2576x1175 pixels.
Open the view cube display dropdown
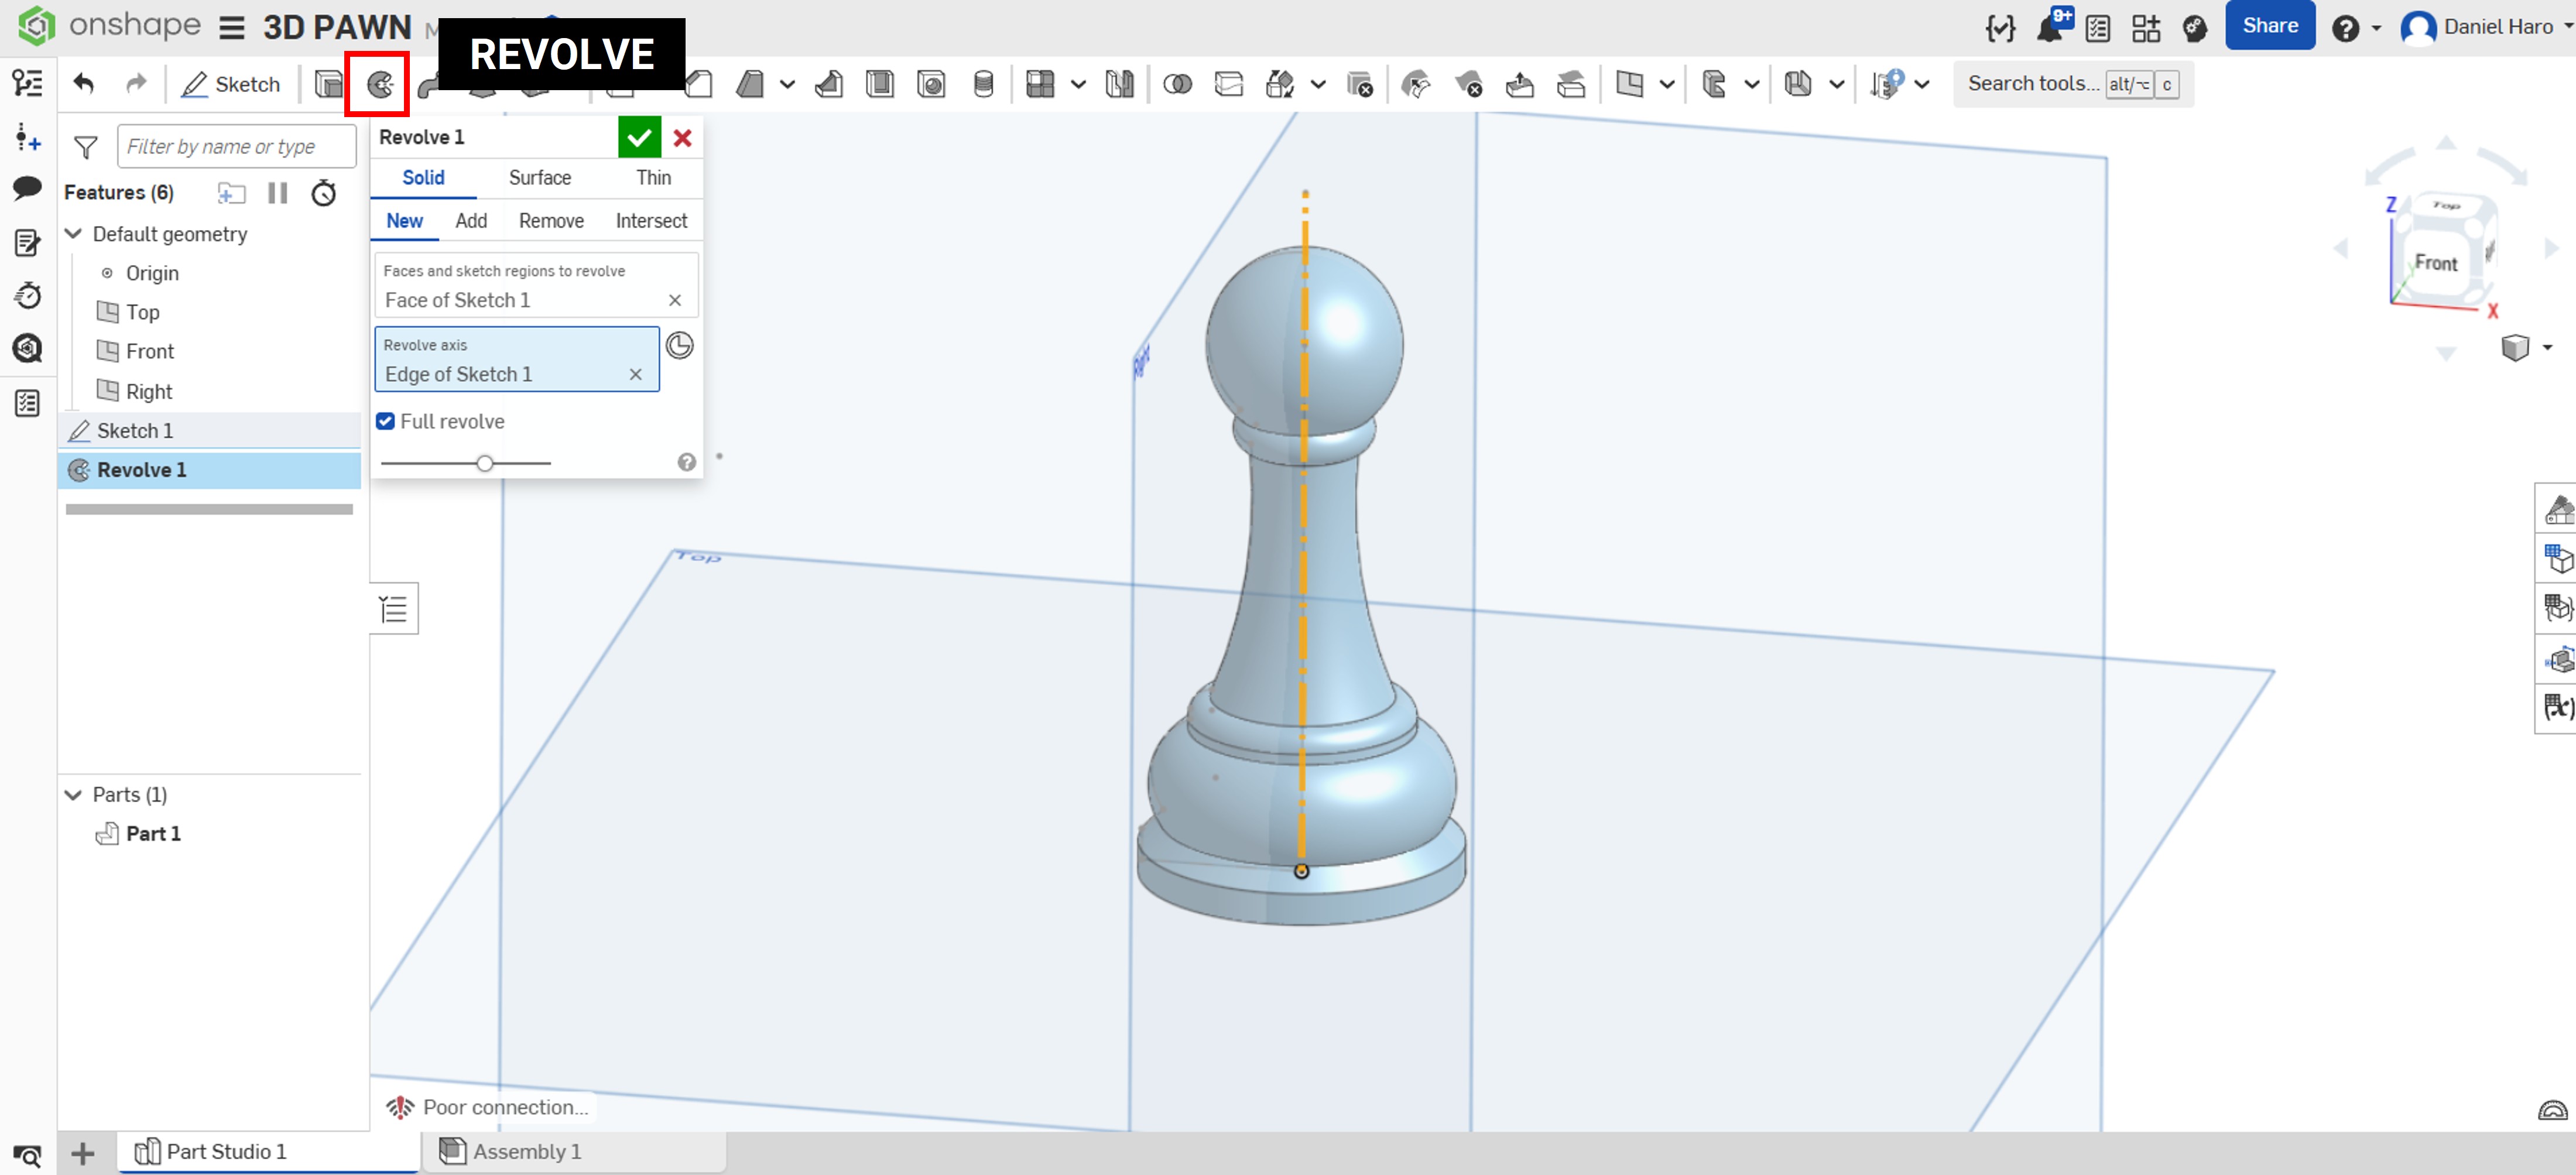pyautogui.click(x=2547, y=347)
